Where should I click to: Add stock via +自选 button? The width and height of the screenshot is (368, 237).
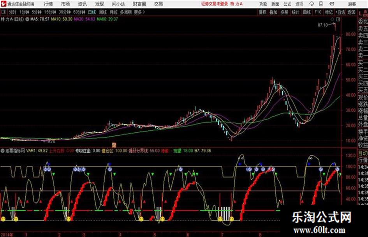tap(340, 12)
